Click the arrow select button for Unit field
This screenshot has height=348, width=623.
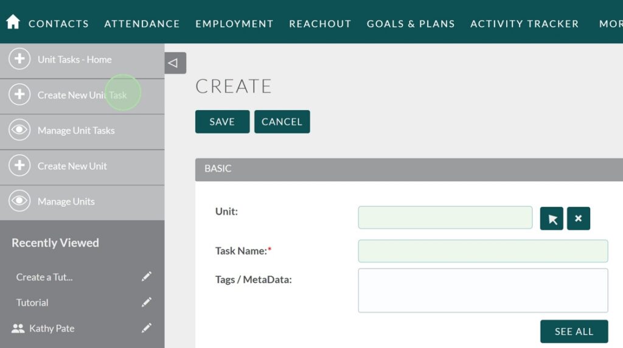click(552, 218)
